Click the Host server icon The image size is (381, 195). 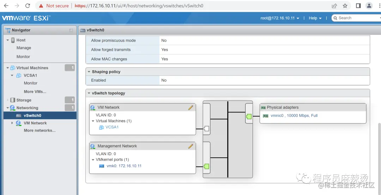point(13,40)
